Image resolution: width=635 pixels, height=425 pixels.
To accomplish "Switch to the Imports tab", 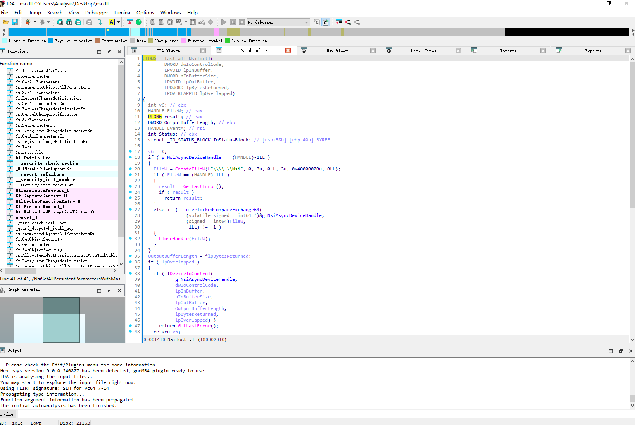I will tap(508, 51).
